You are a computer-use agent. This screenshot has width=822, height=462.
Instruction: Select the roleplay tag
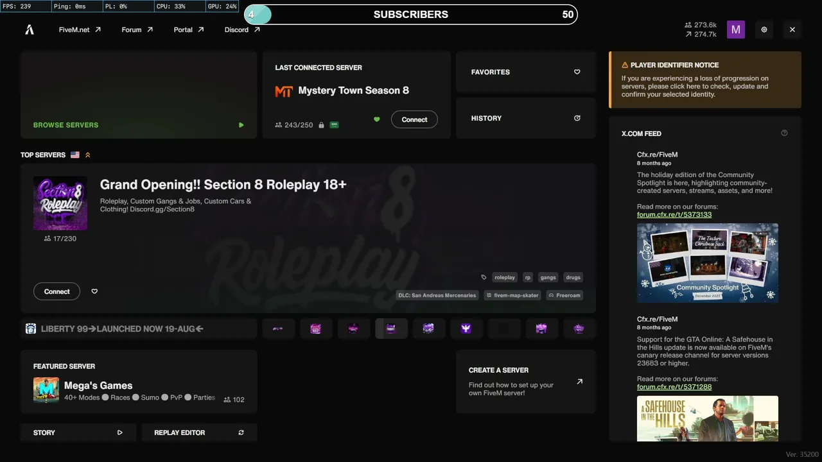tap(505, 277)
